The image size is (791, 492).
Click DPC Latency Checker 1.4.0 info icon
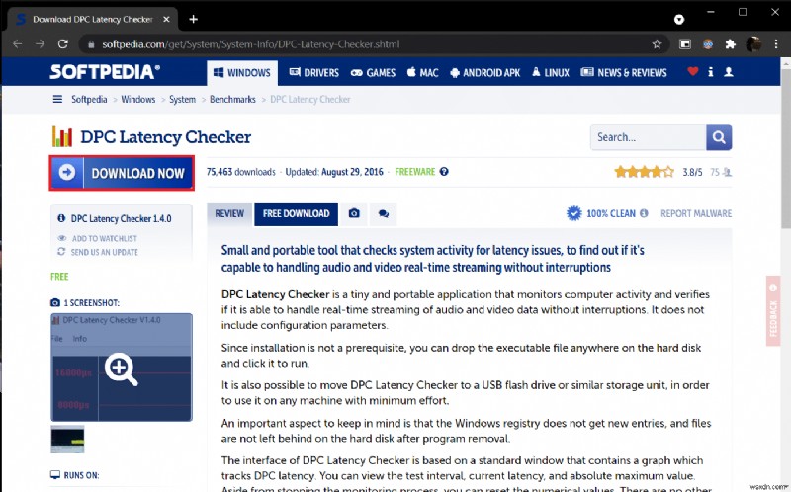pyautogui.click(x=61, y=218)
